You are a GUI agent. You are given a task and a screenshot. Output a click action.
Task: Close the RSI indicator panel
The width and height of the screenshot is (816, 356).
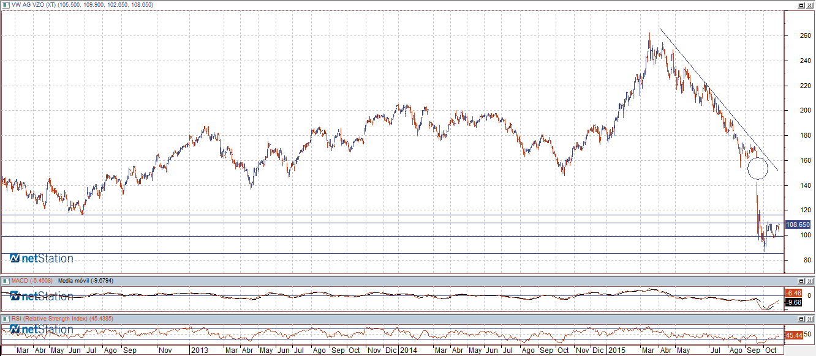click(x=809, y=319)
